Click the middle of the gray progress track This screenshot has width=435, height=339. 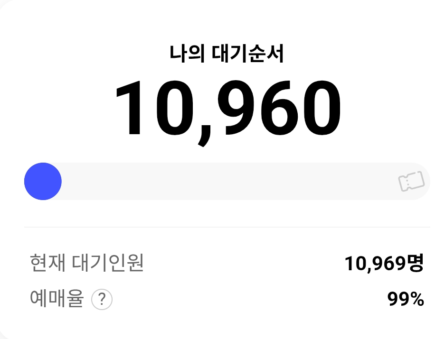click(227, 182)
